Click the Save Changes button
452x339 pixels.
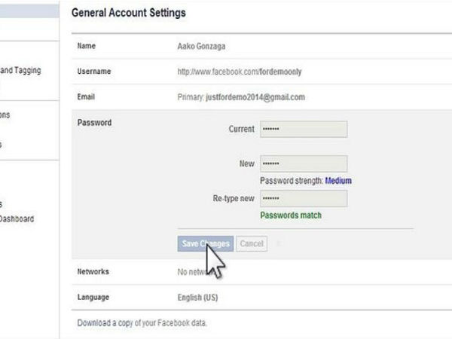pyautogui.click(x=205, y=244)
